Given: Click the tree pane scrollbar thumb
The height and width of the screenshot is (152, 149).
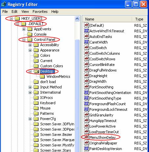Looking at the screenshot, I should pos(77,96).
